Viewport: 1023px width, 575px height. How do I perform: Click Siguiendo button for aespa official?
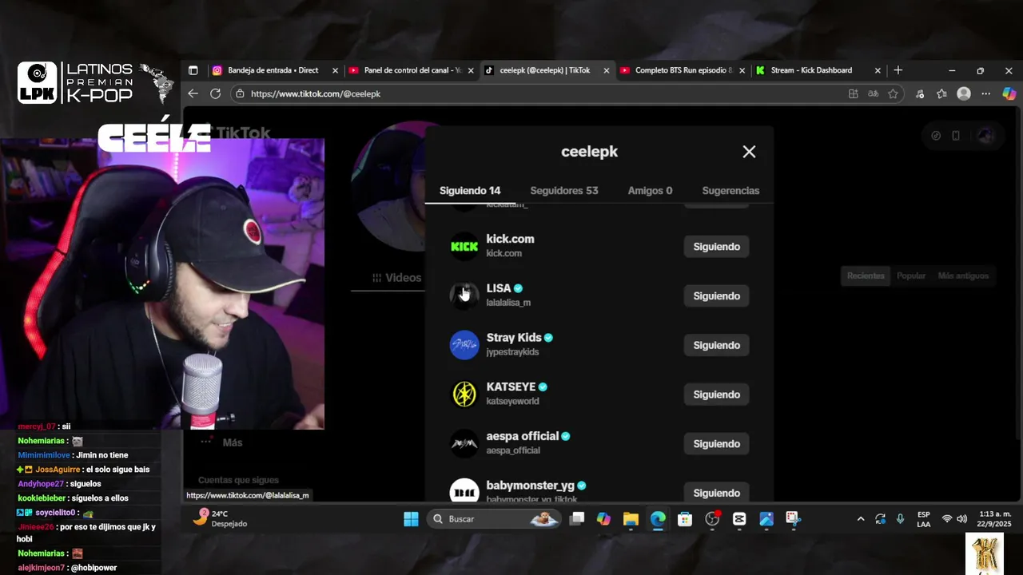[716, 444]
